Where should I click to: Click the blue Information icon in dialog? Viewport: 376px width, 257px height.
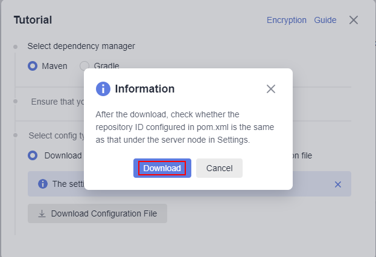pos(103,89)
